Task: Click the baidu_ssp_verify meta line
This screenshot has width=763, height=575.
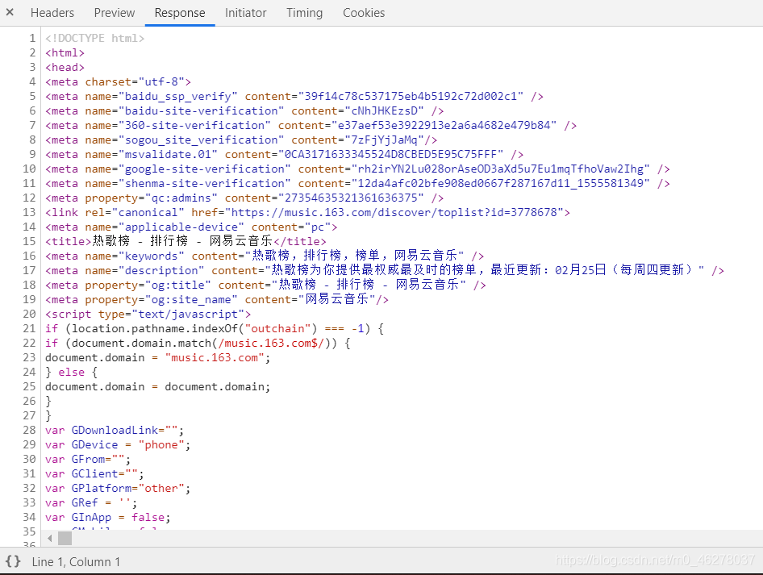Action: pos(294,96)
